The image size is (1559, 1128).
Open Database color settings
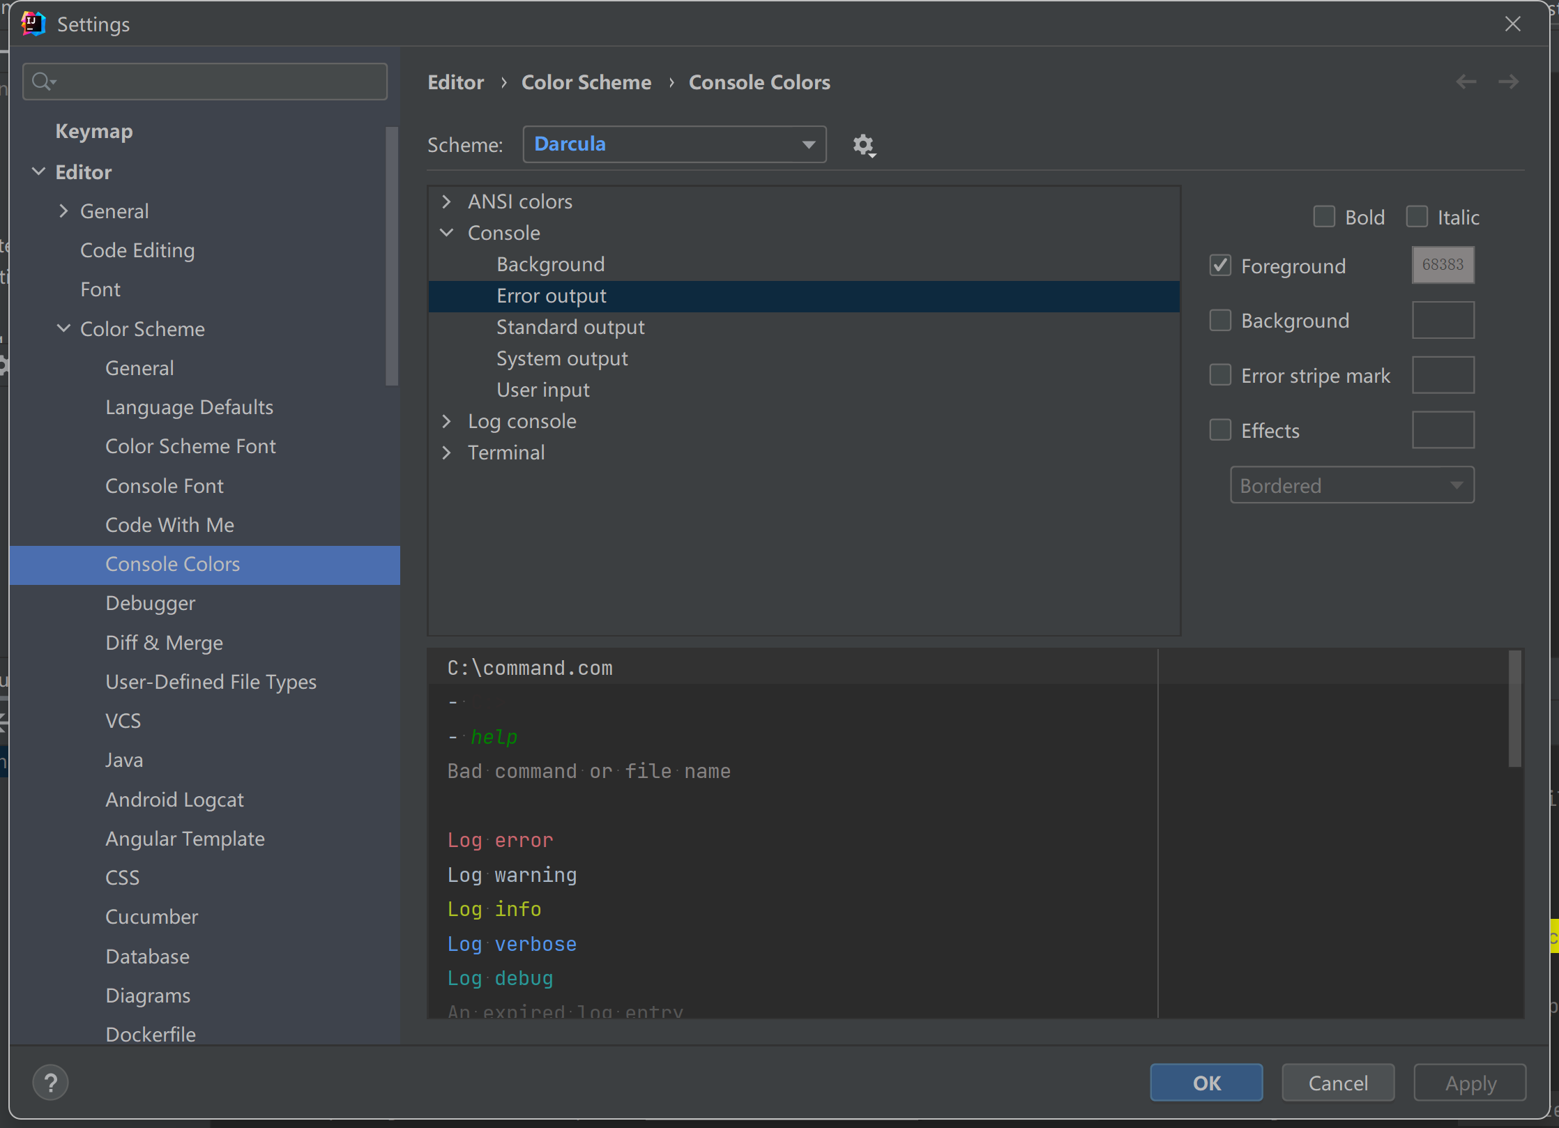click(147, 956)
